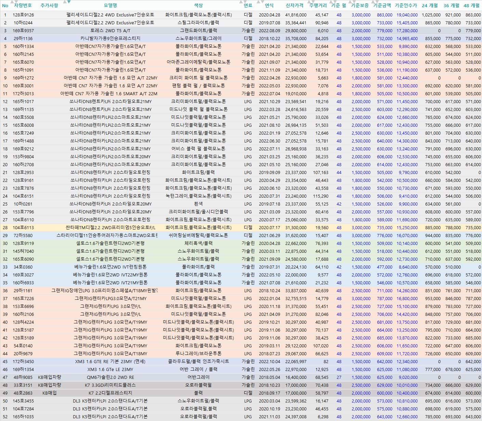Click the K7 3.3GDI리미티드플러스 model cell
The width and height of the screenshot is (482, 421).
(110, 385)
